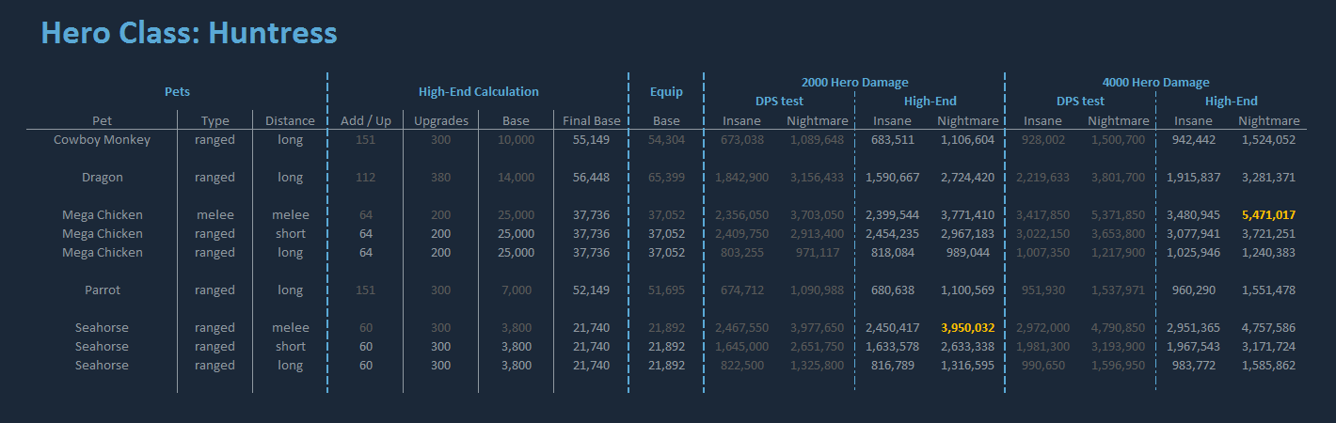Image resolution: width=1336 pixels, height=423 pixels.
Task: Click the Upgrades column header
Action: click(x=440, y=121)
